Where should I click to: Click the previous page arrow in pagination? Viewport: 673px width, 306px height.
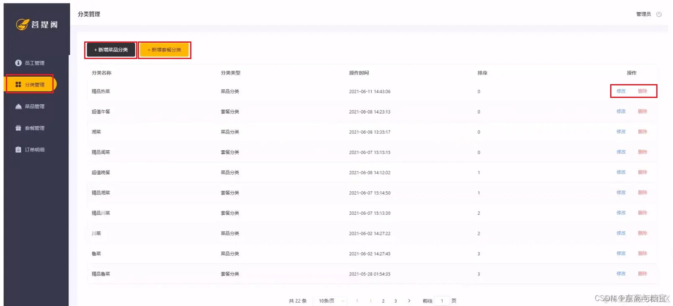[x=357, y=301]
